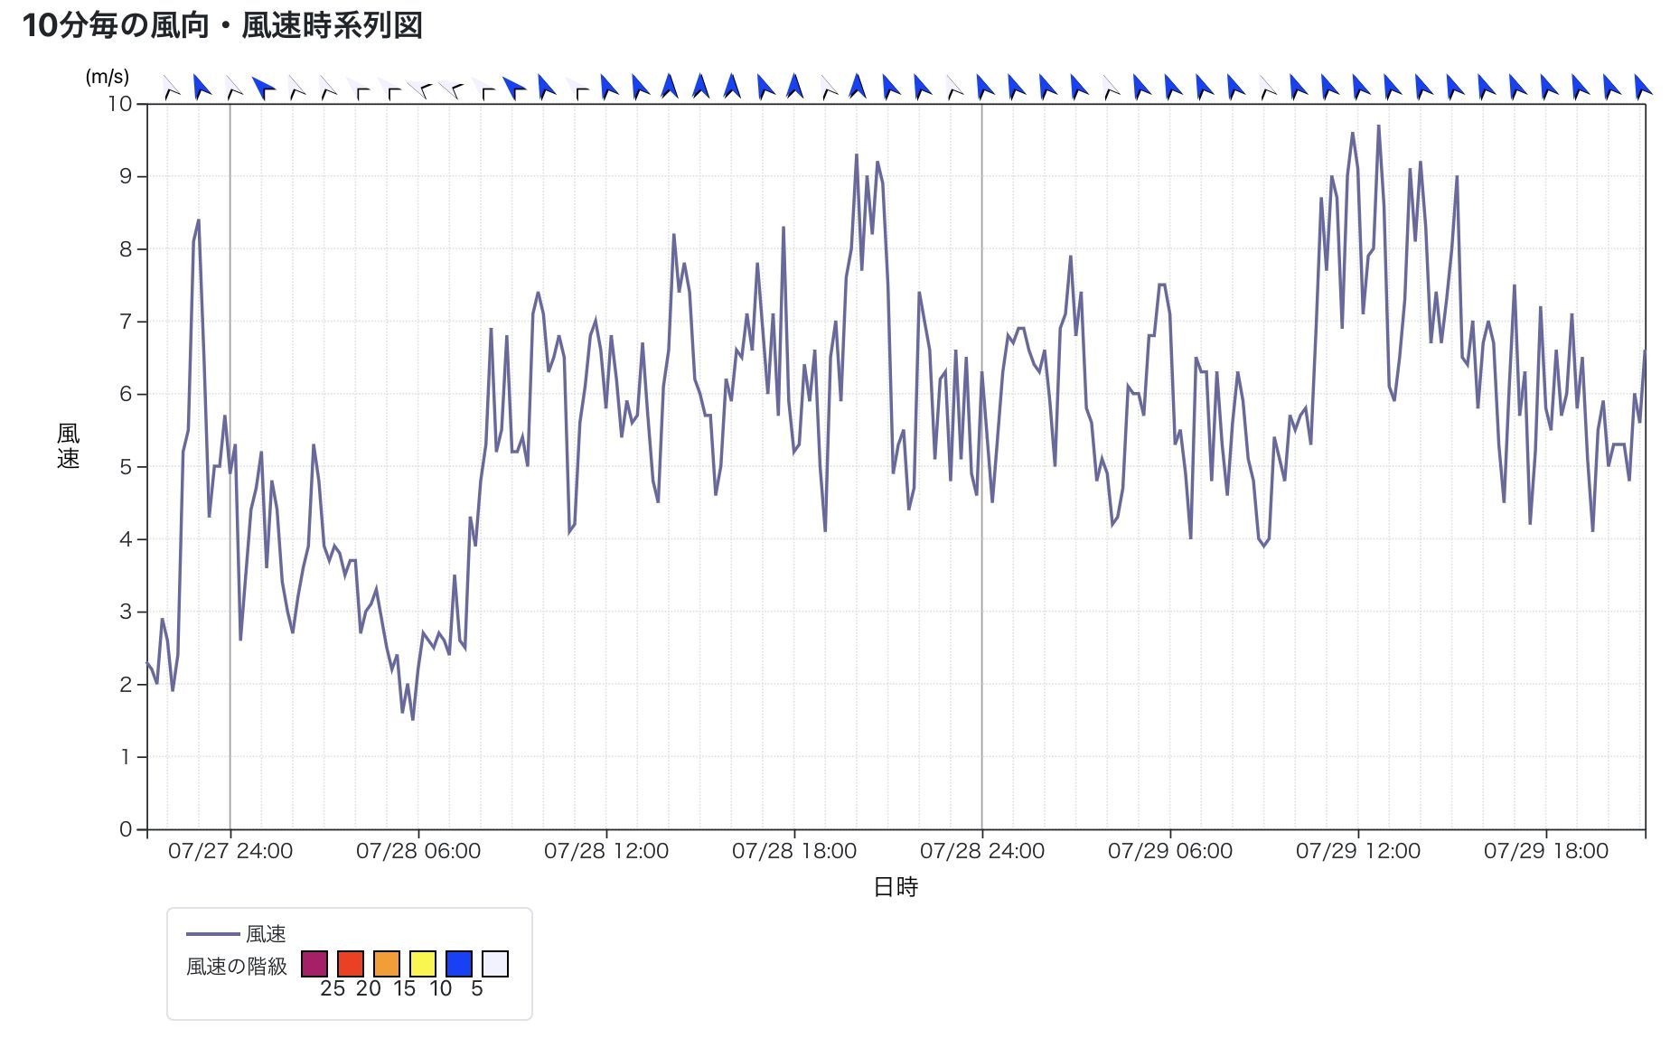Click the chart title 10分毎の風向・風速時系列図
Screen dimensions: 1670x1038
[x=222, y=25]
